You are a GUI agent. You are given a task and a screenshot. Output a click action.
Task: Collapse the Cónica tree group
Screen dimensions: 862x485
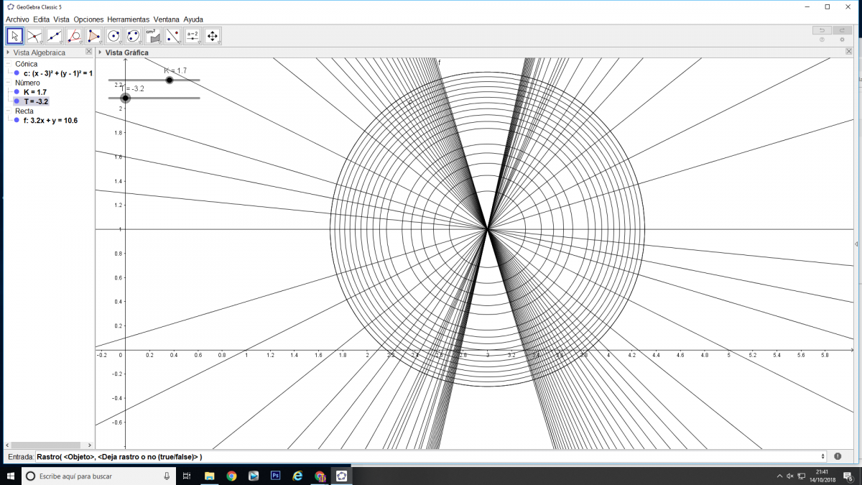(x=9, y=64)
